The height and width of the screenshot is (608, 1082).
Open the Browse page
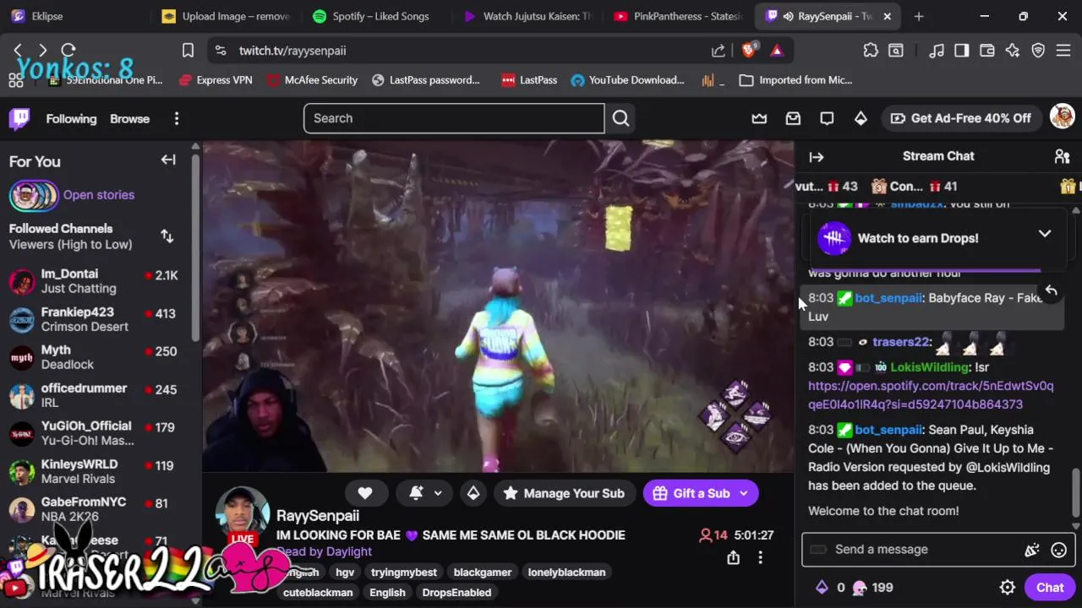click(129, 119)
